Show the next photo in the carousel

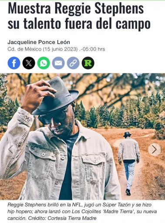[154, 149]
